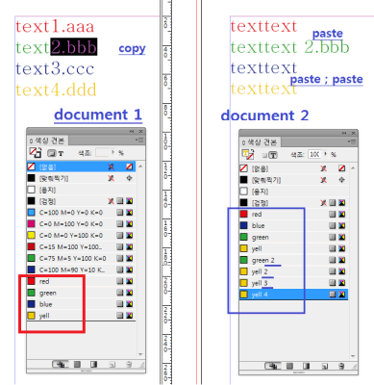This screenshot has width=374, height=385.
Task: Toggle formatting affects text T in document 1 panel
Action: [61, 154]
